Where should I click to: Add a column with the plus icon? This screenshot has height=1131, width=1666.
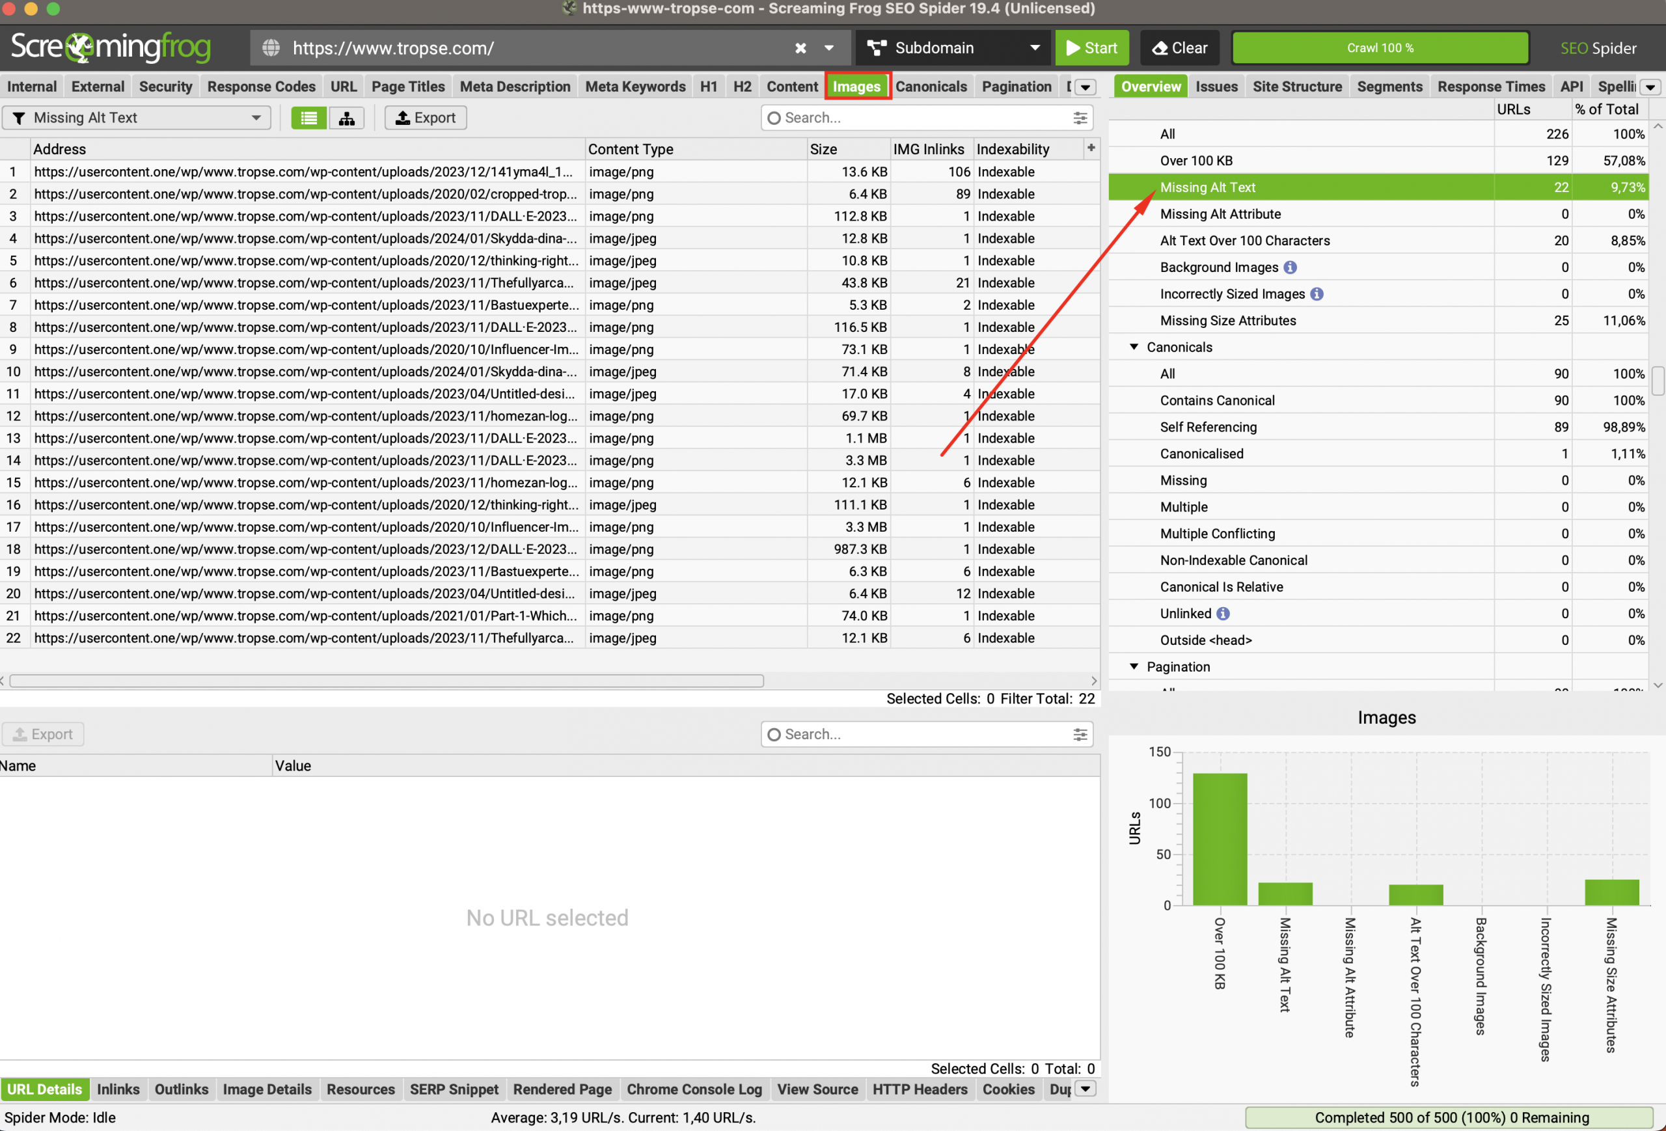pos(1090,148)
